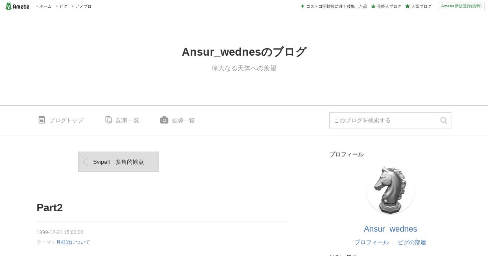Click the blog top document icon
Screen dimensions: 488x256
[41, 120]
